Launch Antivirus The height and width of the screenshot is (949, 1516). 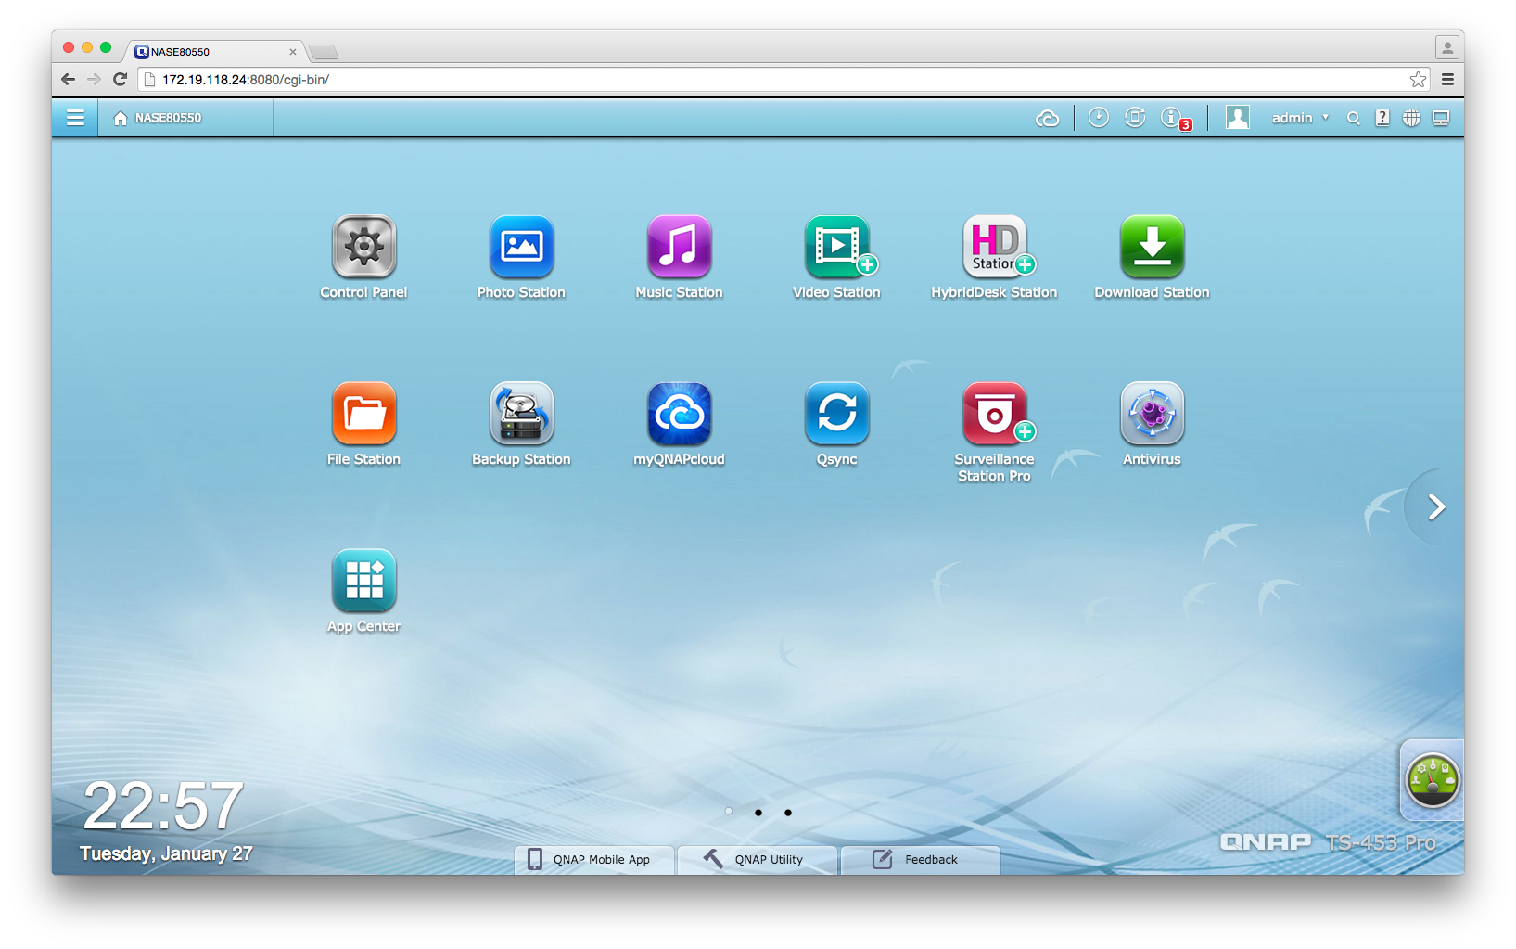[1152, 414]
